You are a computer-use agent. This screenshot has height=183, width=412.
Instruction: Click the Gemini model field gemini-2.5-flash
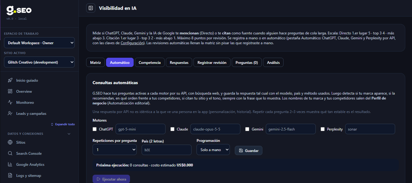pos(291,129)
